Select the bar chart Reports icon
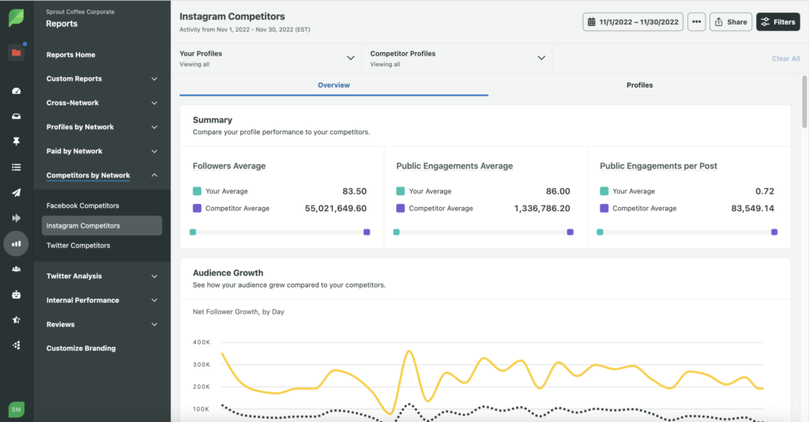 pos(16,243)
